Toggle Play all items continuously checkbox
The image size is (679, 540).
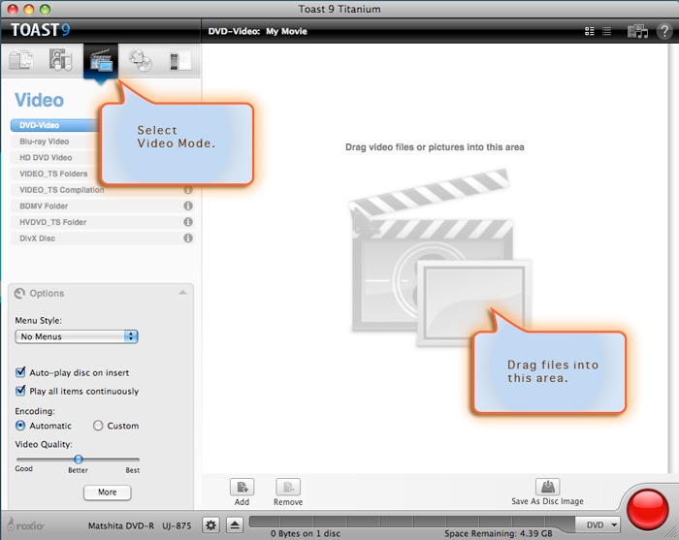pos(20,391)
